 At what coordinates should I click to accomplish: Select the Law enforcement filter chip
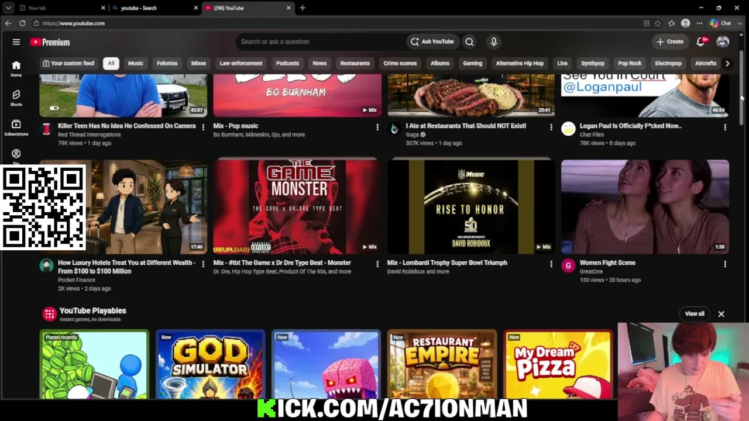pos(241,63)
